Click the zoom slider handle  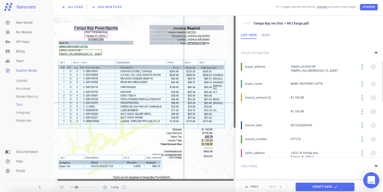pyautogui.click(x=77, y=187)
